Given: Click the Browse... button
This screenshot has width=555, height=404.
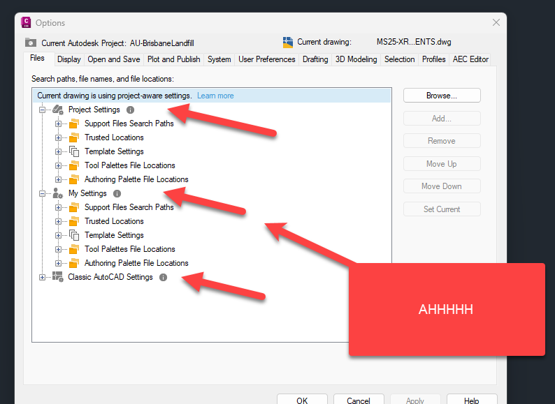Looking at the screenshot, I should (x=442, y=96).
